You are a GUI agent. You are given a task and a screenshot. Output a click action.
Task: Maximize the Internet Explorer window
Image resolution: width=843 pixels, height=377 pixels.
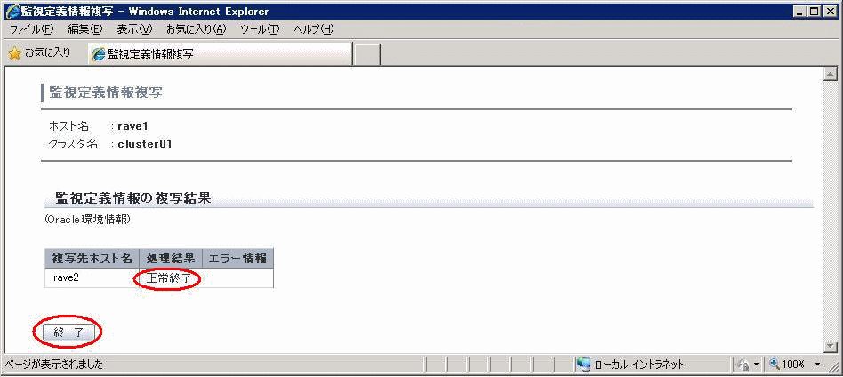(x=814, y=12)
